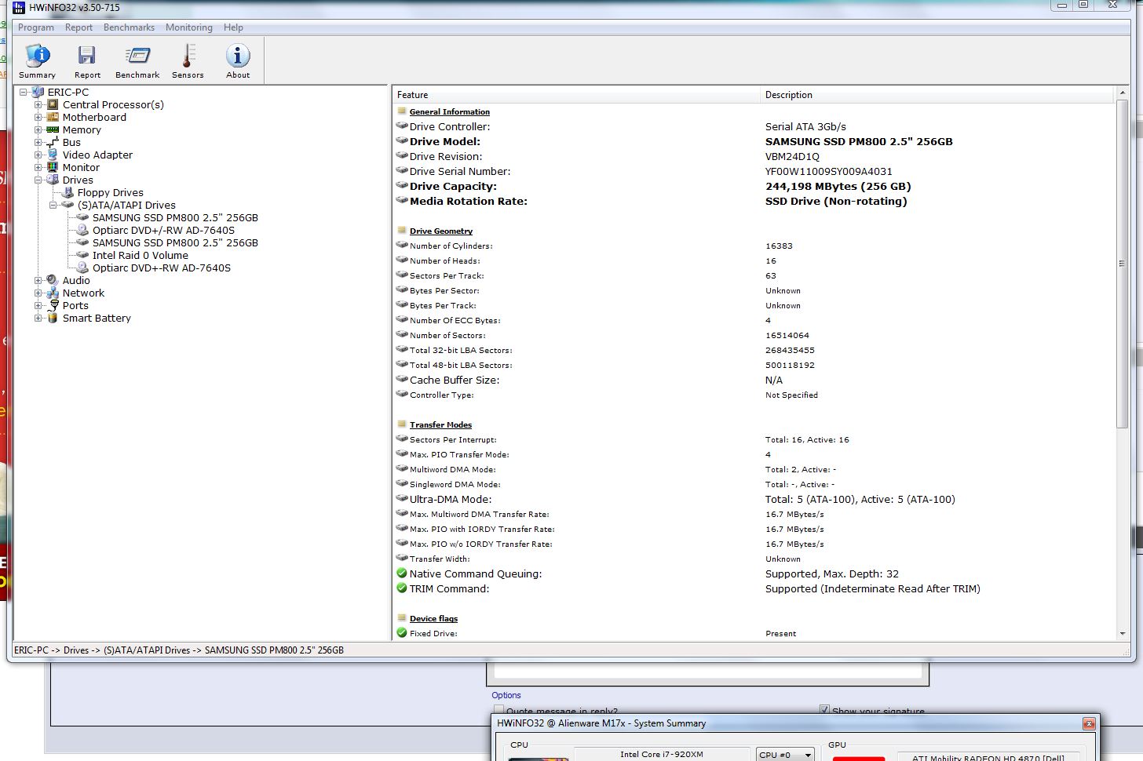This screenshot has height=761, width=1143.
Task: Open the Program menu
Action: click(36, 27)
